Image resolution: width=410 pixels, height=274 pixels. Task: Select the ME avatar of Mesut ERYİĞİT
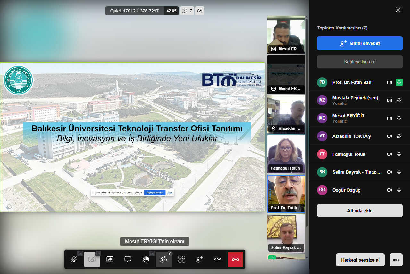click(x=322, y=118)
